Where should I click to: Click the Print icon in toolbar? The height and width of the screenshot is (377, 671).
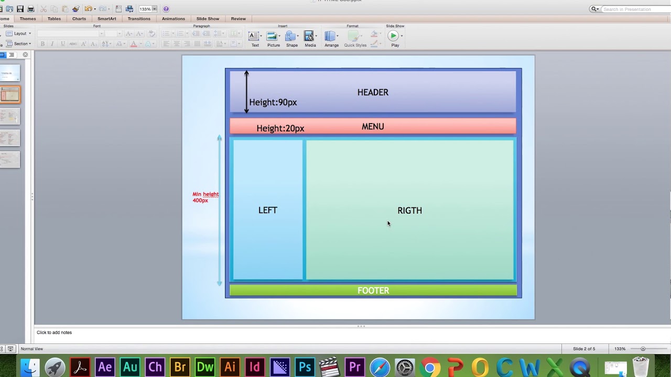tap(31, 9)
